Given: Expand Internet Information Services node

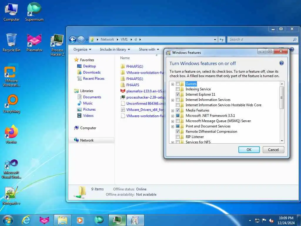Looking at the screenshot, I should (x=173, y=100).
